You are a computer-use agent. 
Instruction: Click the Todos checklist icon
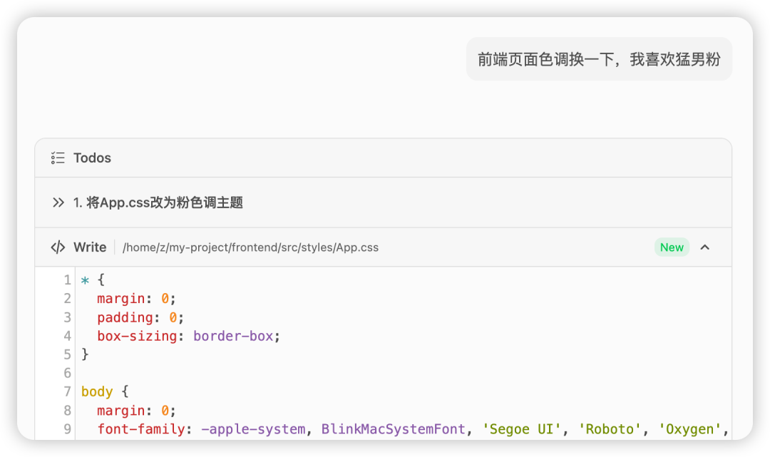click(x=58, y=158)
